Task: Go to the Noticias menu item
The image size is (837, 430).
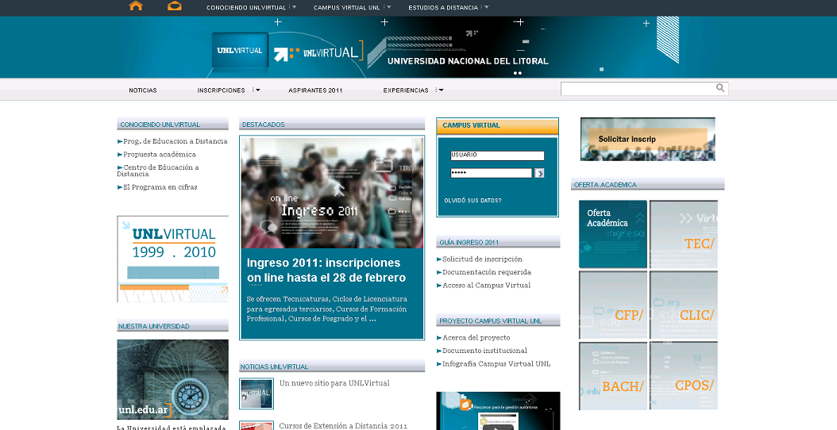Action: (143, 90)
